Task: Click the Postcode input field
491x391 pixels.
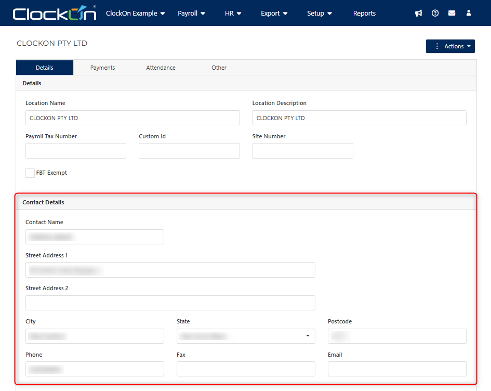Action: point(397,336)
